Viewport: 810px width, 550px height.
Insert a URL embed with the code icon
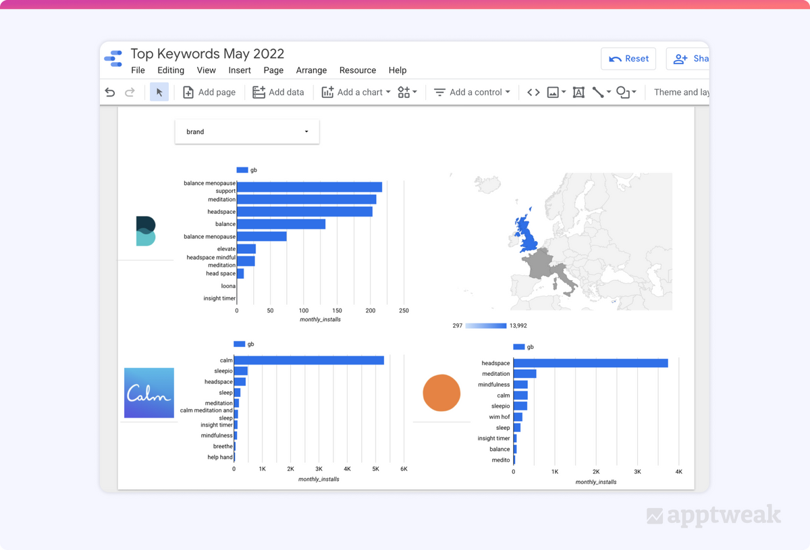(533, 92)
